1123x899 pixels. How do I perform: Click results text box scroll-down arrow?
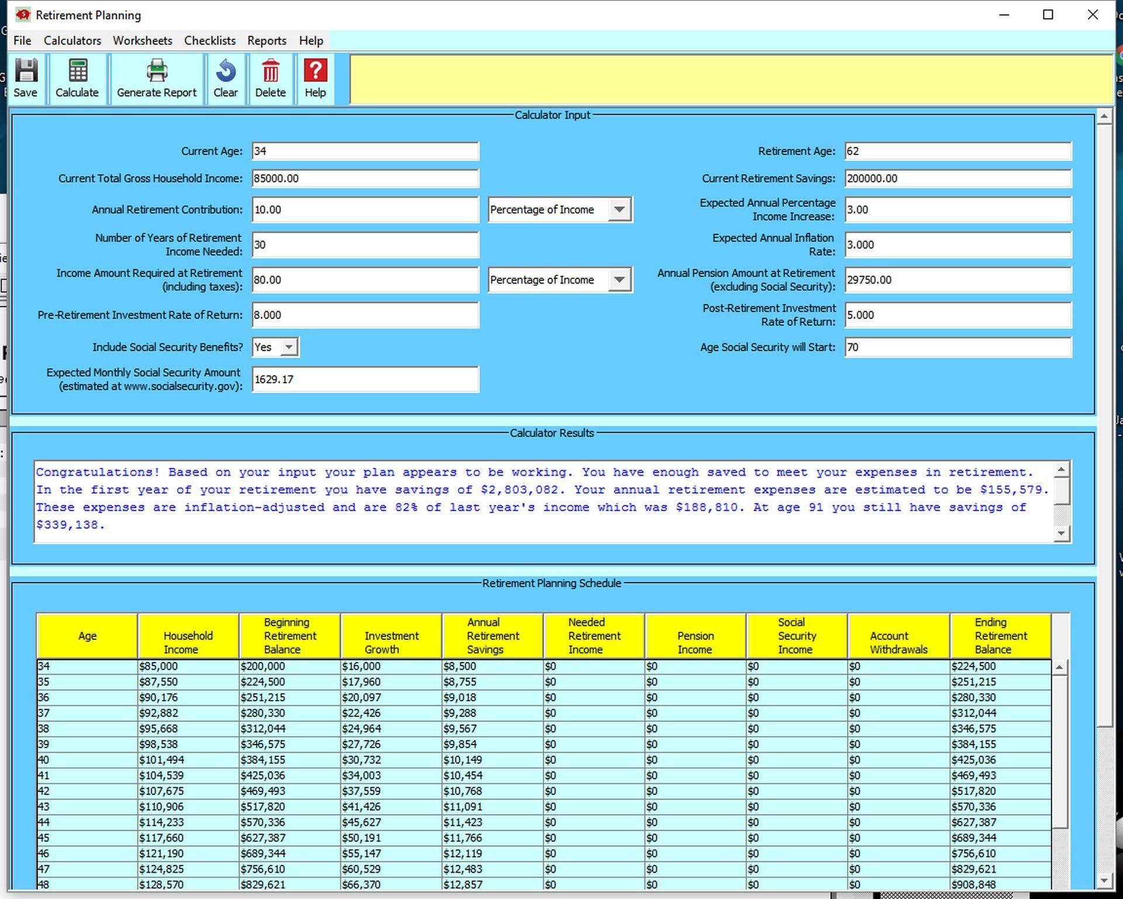1062,533
